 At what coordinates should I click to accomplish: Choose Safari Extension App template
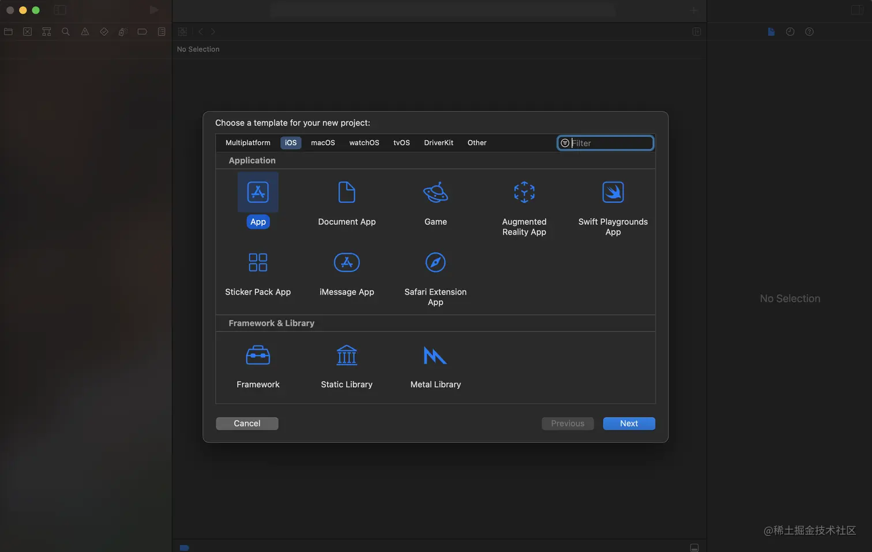pyautogui.click(x=435, y=263)
